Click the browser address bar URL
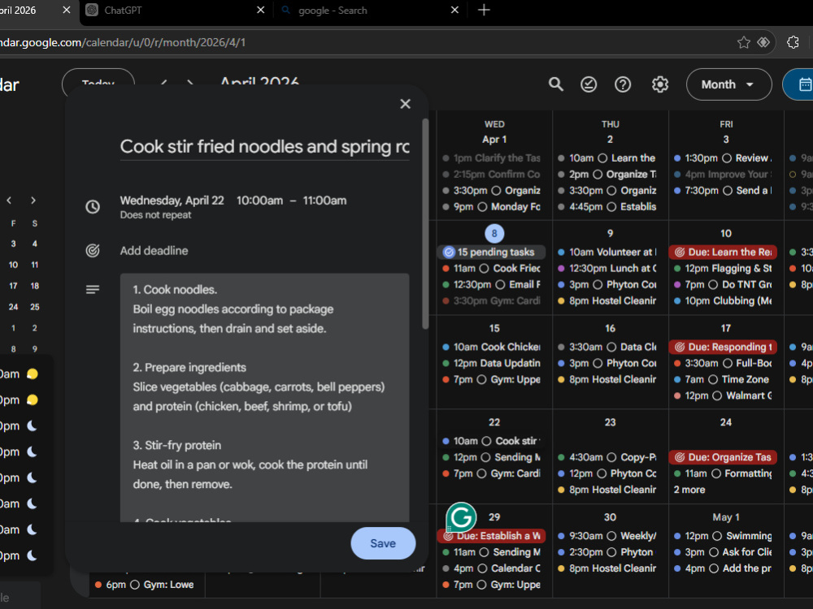This screenshot has width=813, height=609. click(x=123, y=42)
